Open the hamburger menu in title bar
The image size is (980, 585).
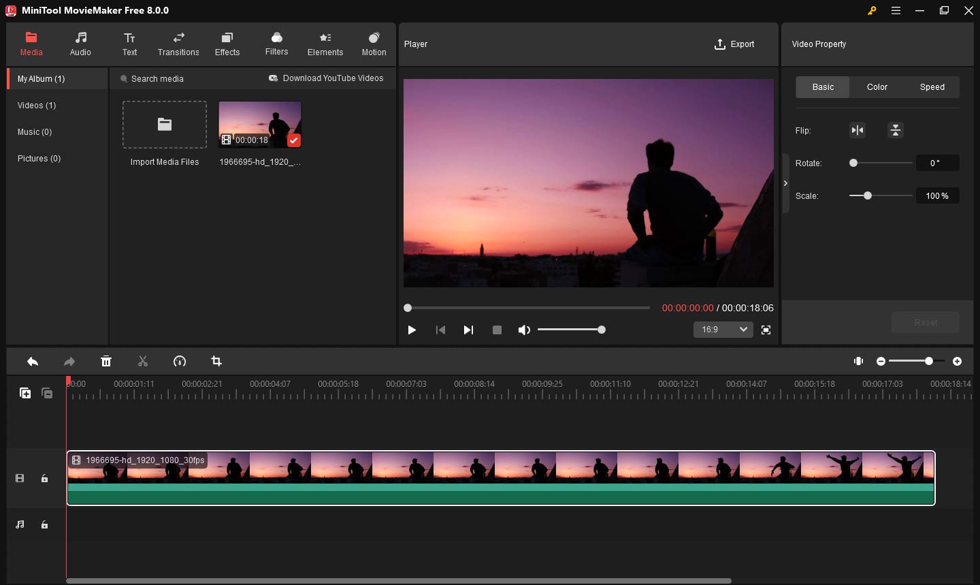pyautogui.click(x=896, y=10)
